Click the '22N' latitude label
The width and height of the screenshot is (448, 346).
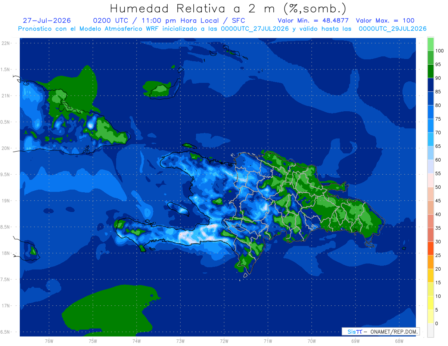coord(6,43)
